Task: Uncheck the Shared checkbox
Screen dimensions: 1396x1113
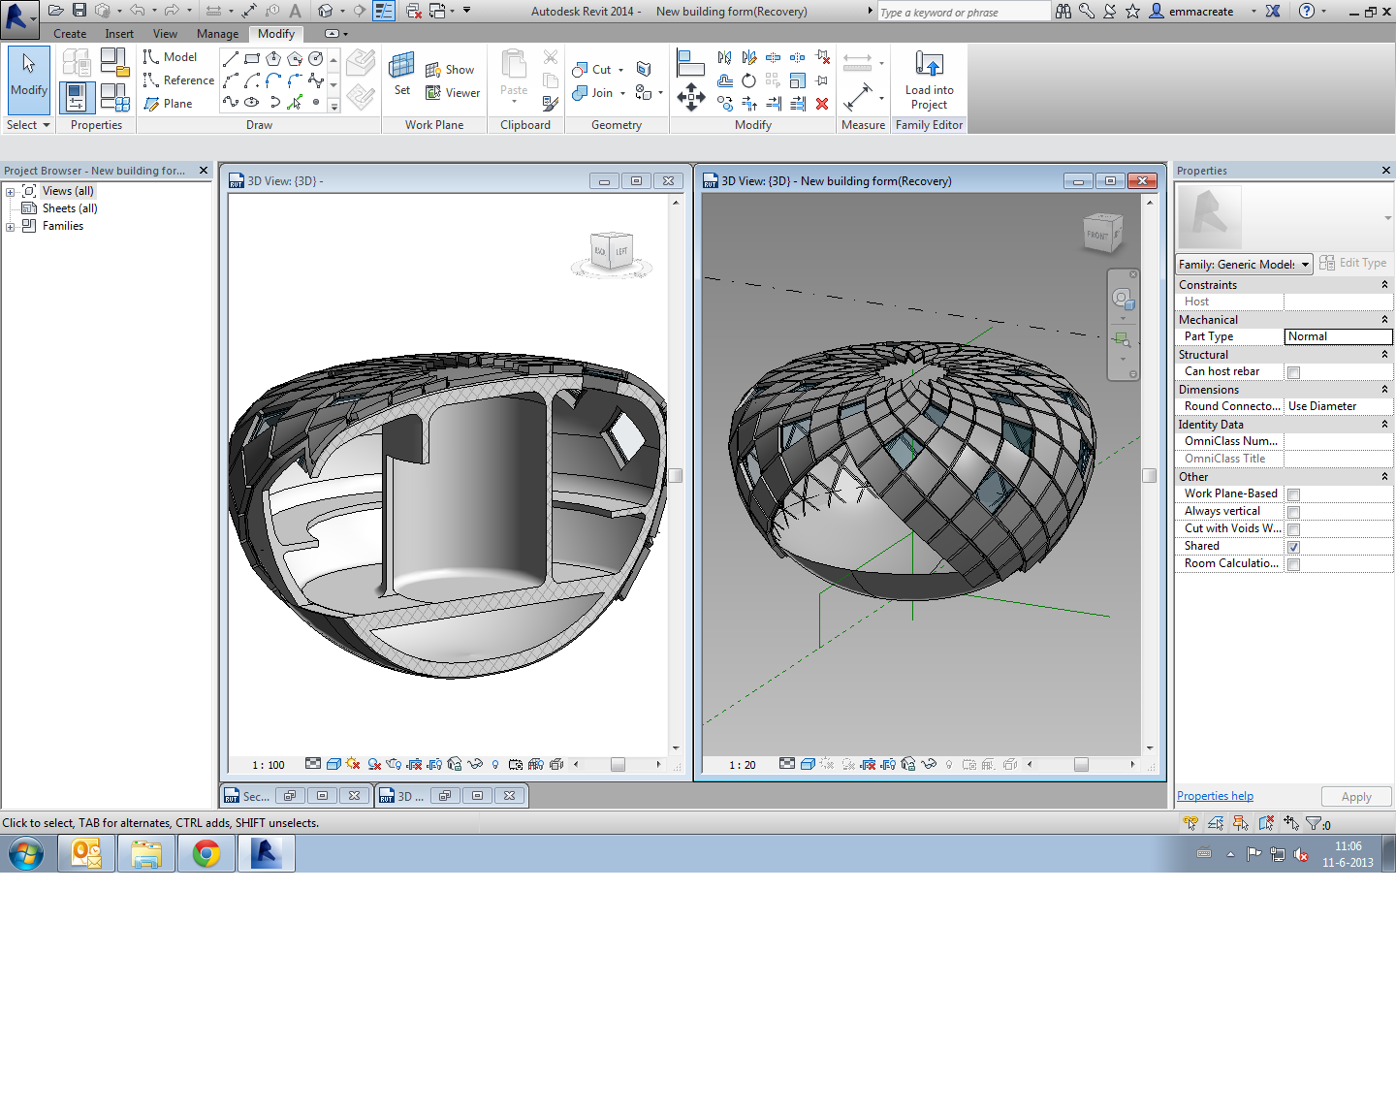Action: point(1293,547)
